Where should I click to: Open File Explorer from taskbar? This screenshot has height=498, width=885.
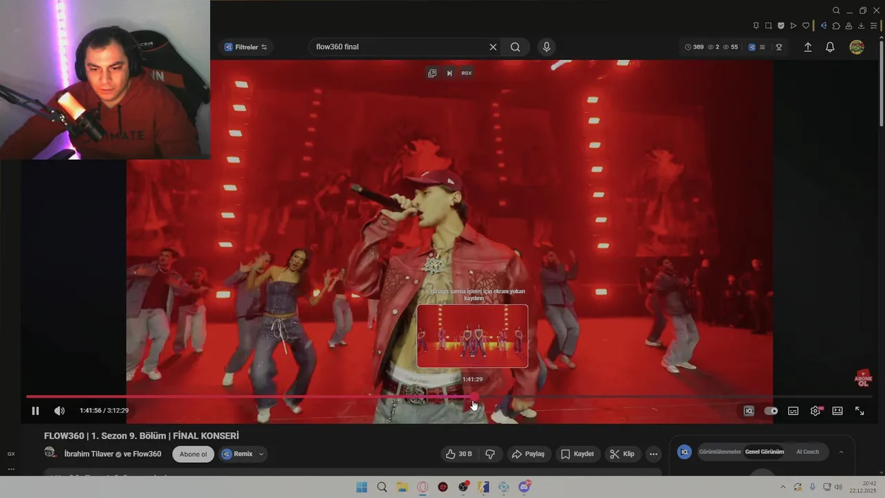pyautogui.click(x=402, y=488)
